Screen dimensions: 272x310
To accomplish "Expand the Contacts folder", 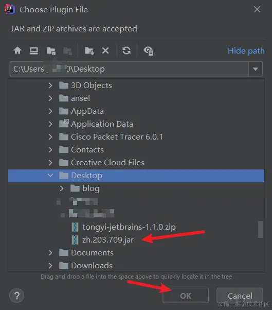I will [x=50, y=150].
